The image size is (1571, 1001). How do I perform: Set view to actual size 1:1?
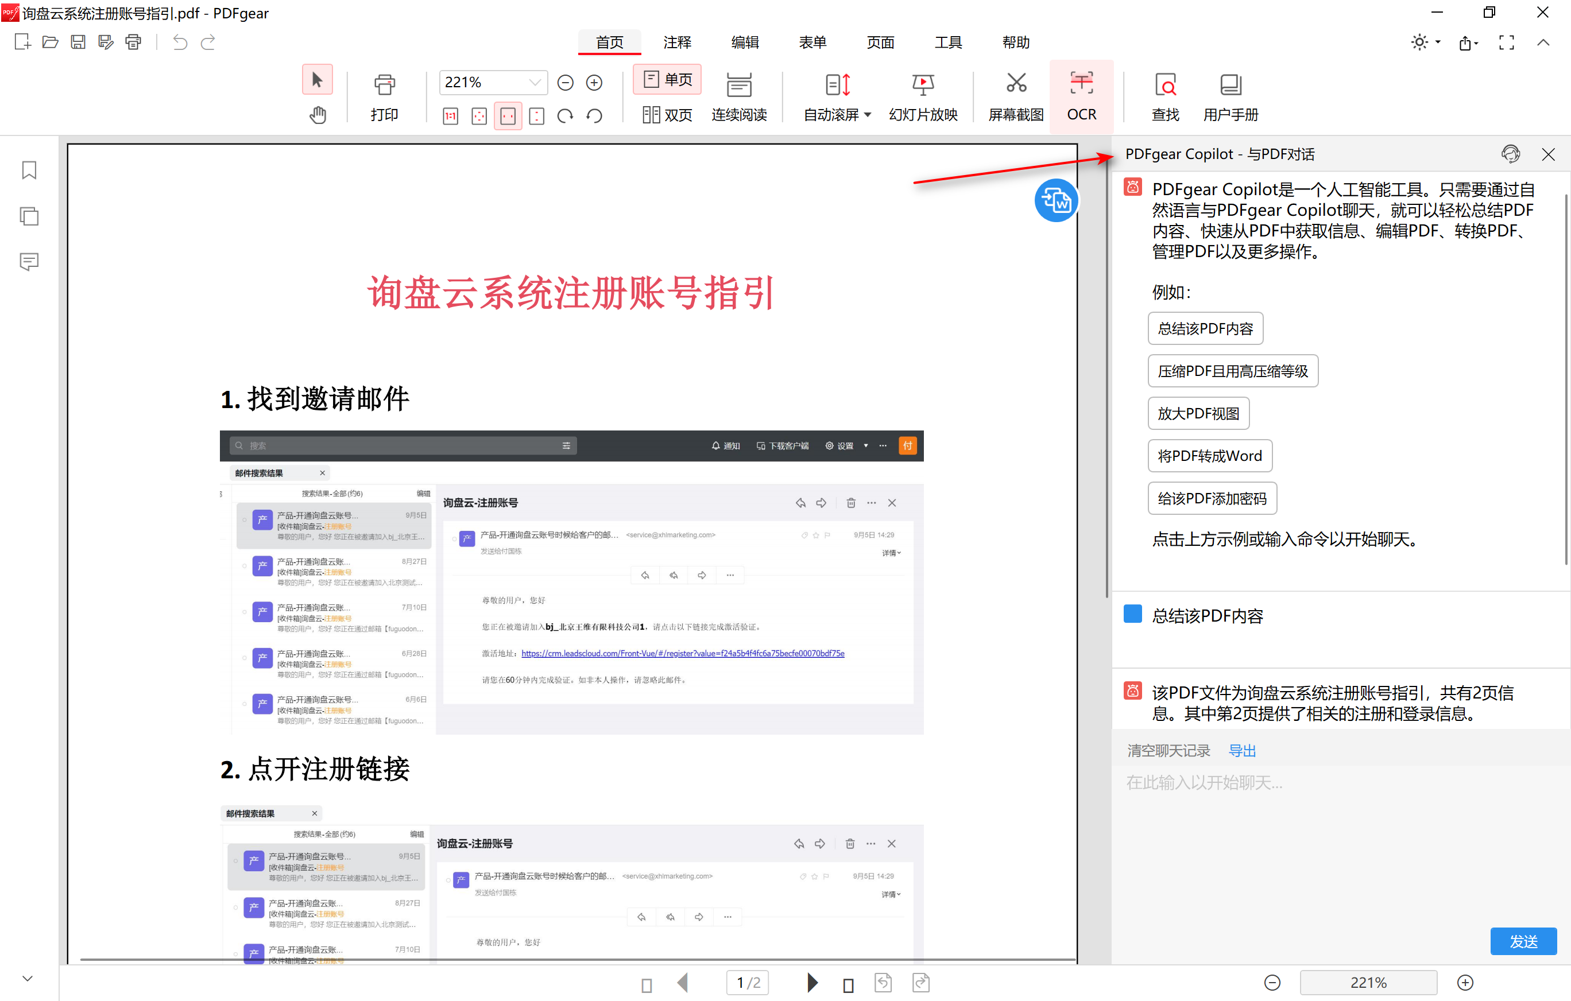click(x=450, y=116)
